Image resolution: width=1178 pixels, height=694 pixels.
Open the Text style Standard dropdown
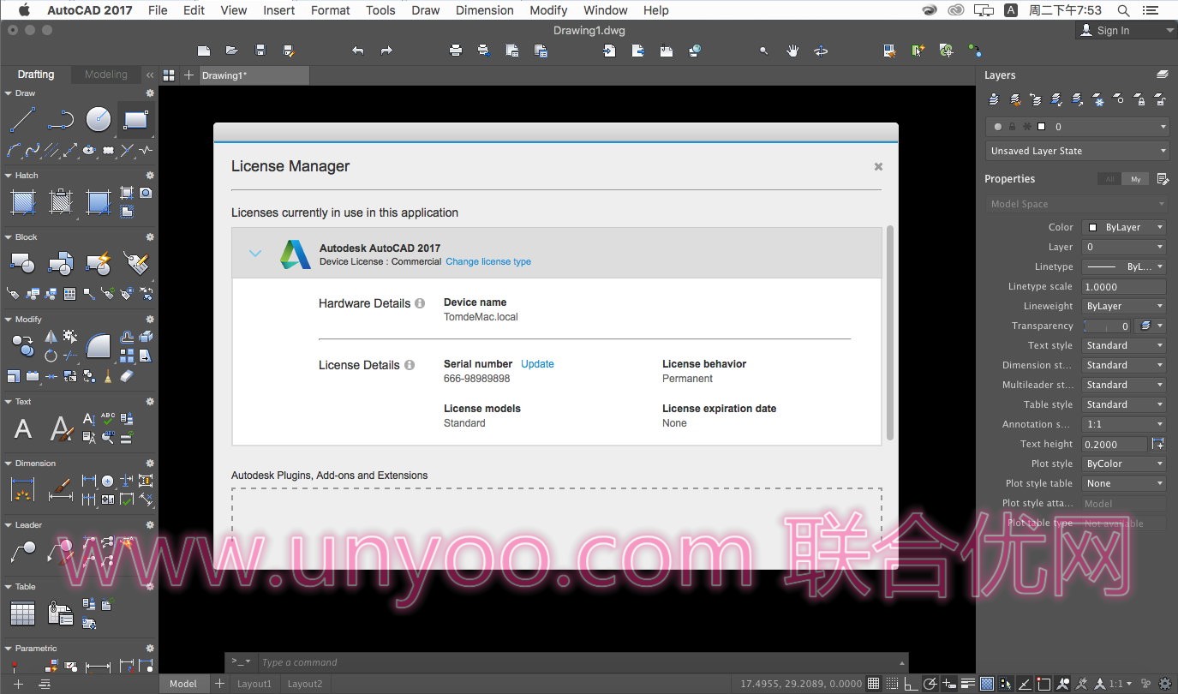click(x=1124, y=345)
